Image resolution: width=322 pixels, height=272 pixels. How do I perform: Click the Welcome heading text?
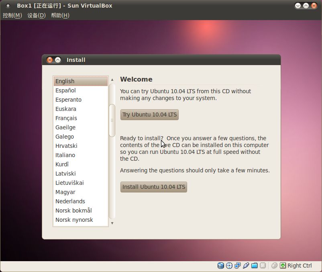coord(136,79)
